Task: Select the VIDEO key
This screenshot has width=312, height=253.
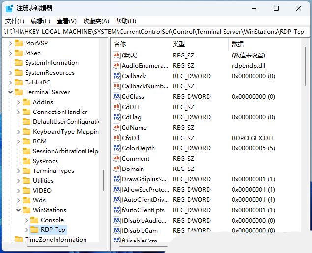Action: coord(42,190)
